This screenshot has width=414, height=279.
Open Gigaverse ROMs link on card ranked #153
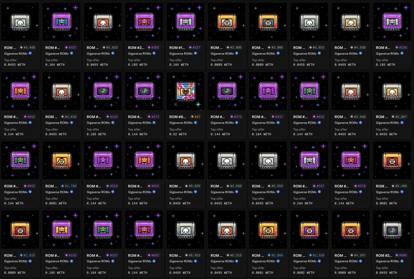coord(57,261)
